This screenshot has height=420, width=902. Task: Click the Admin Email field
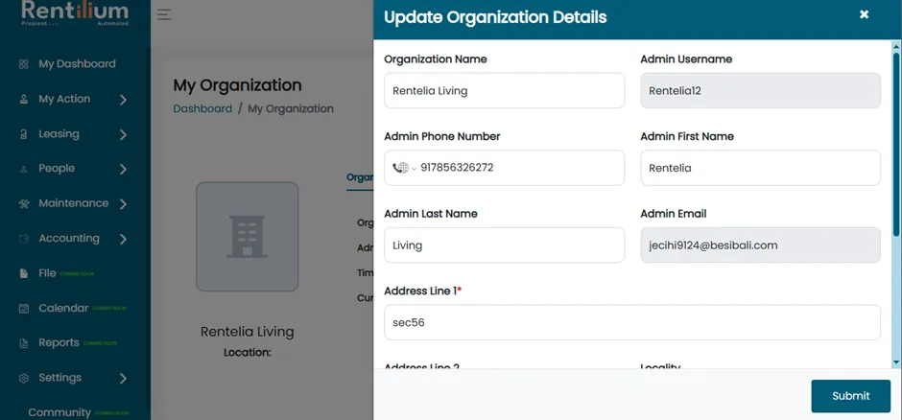761,245
